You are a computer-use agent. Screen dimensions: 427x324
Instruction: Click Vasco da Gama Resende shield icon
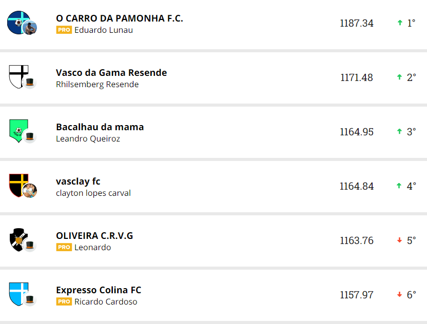point(17,75)
